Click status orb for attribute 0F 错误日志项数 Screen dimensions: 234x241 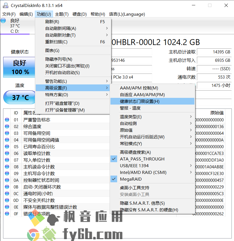click(7, 214)
